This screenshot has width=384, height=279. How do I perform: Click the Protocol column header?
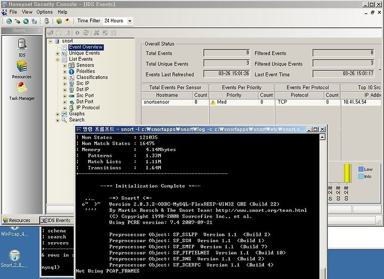[x=300, y=95]
